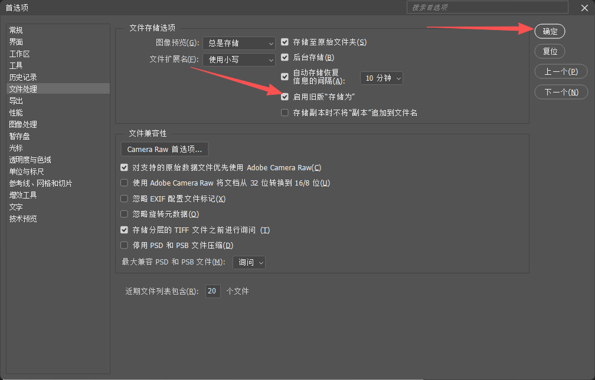Open the 10 分钟 auto-save interval dropdown
Viewport: 595px width, 380px height.
381,78
